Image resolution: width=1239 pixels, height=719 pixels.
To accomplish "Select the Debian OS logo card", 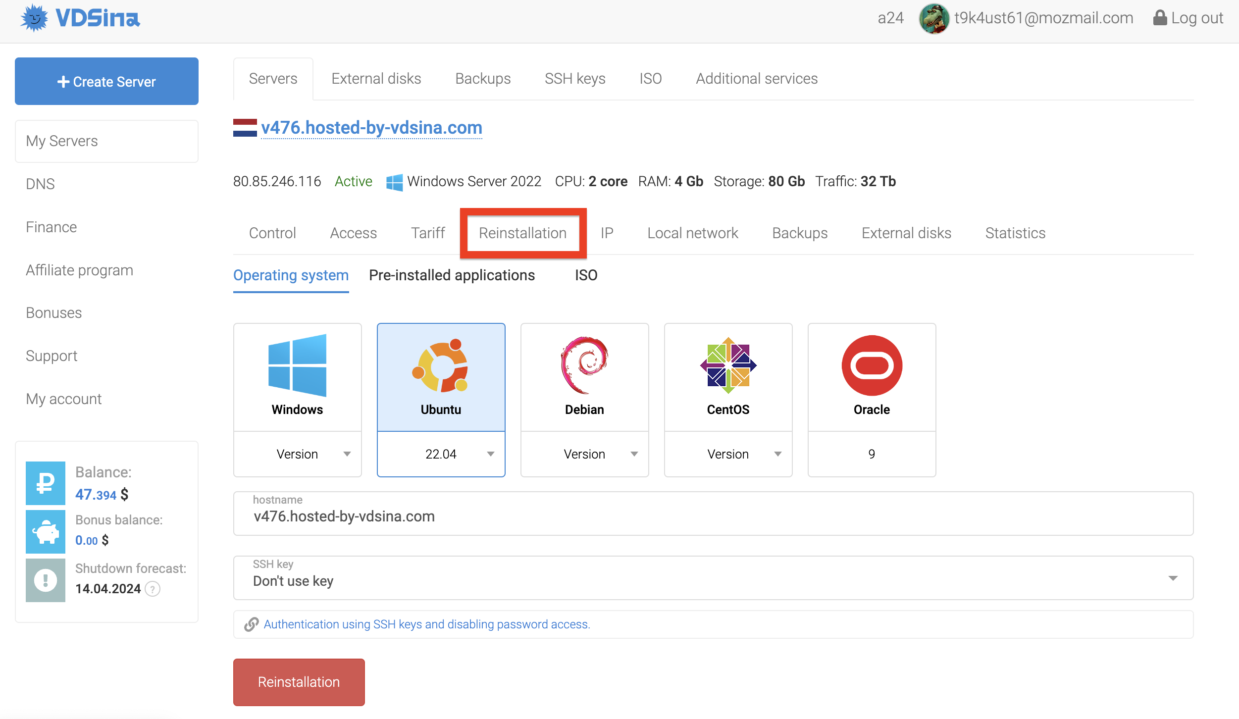I will [585, 377].
